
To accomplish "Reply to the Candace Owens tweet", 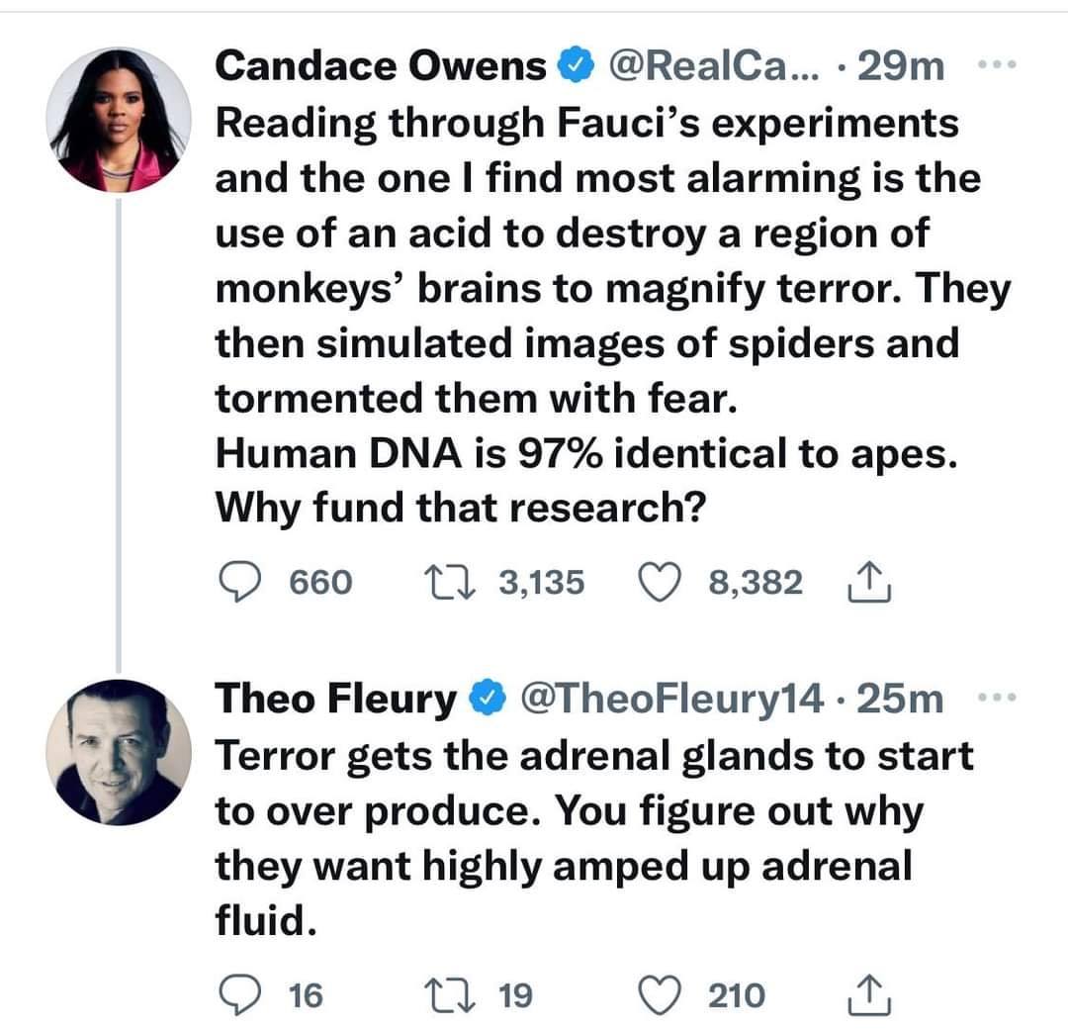I will pos(237,583).
